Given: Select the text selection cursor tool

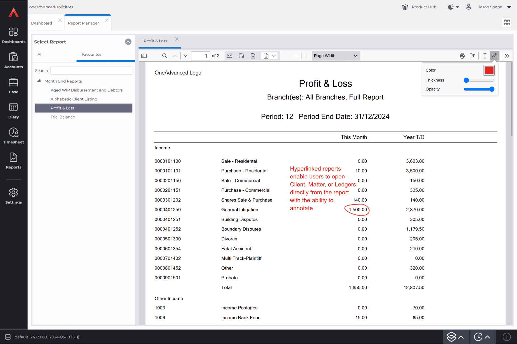Looking at the screenshot, I should click(485, 56).
